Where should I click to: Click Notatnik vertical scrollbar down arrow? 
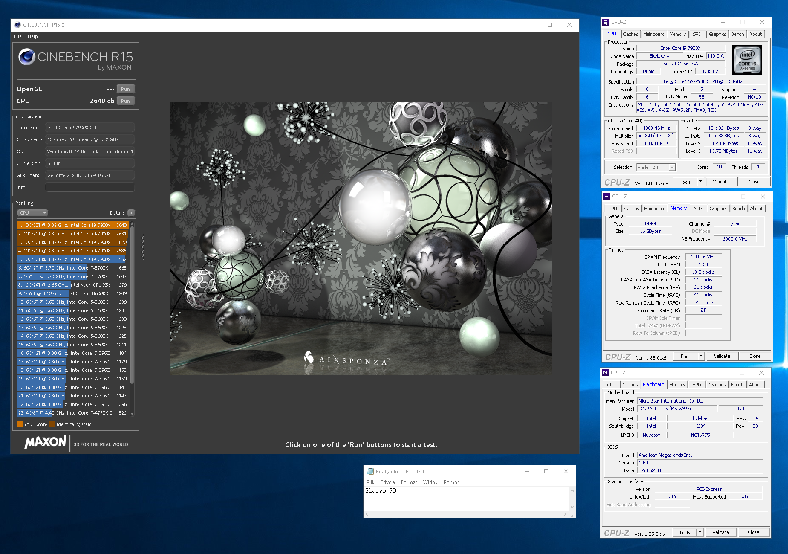[572, 507]
